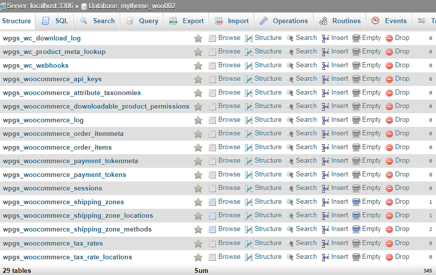Open the Structure tab
The height and width of the screenshot is (275, 436).
click(16, 21)
